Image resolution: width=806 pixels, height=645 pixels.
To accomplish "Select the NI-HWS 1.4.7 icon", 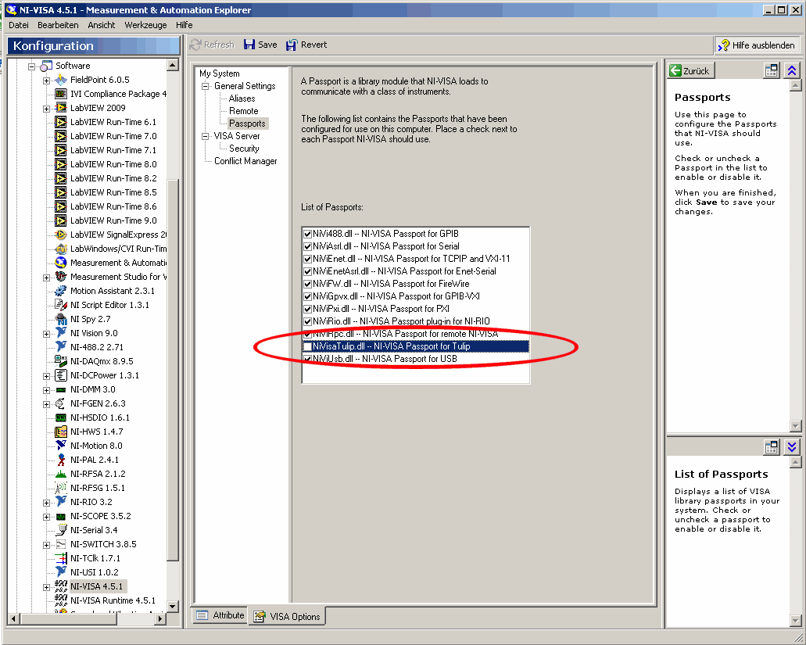I will pyautogui.click(x=61, y=432).
